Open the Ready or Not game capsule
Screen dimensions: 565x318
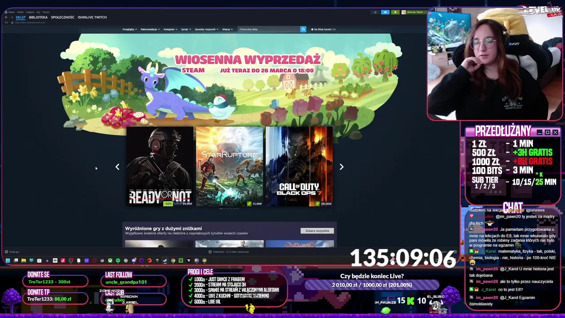[160, 167]
